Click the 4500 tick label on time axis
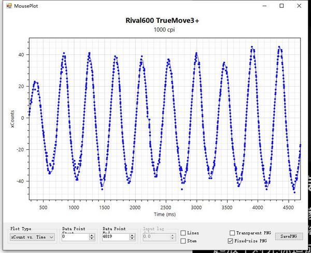The height and width of the screenshot is (253, 311). [288, 207]
